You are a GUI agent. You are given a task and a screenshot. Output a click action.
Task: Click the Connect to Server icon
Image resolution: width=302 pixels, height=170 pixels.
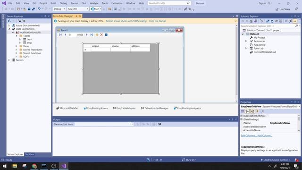coord(24,21)
